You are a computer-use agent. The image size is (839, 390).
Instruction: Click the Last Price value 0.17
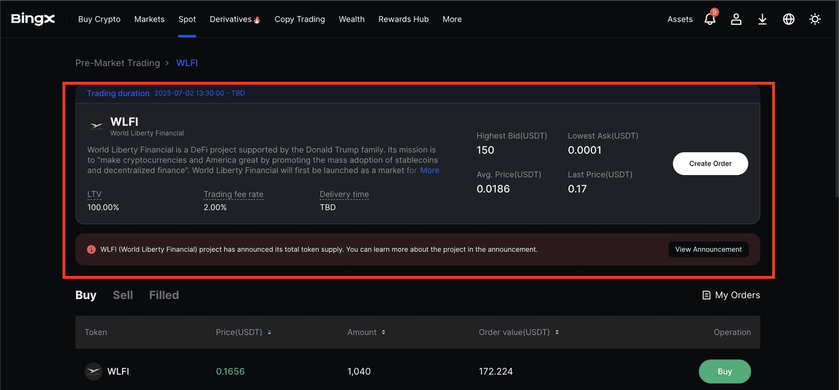coord(577,189)
